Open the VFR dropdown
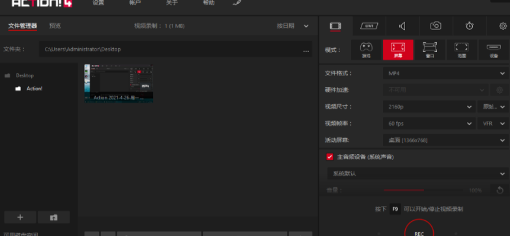The width and height of the screenshot is (510, 236). tap(493, 124)
